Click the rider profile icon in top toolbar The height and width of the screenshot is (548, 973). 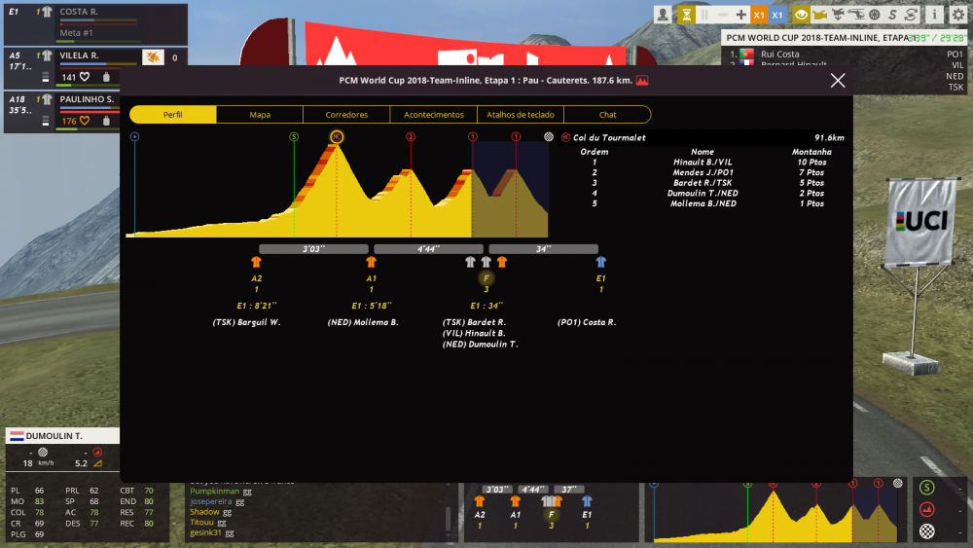(x=663, y=15)
